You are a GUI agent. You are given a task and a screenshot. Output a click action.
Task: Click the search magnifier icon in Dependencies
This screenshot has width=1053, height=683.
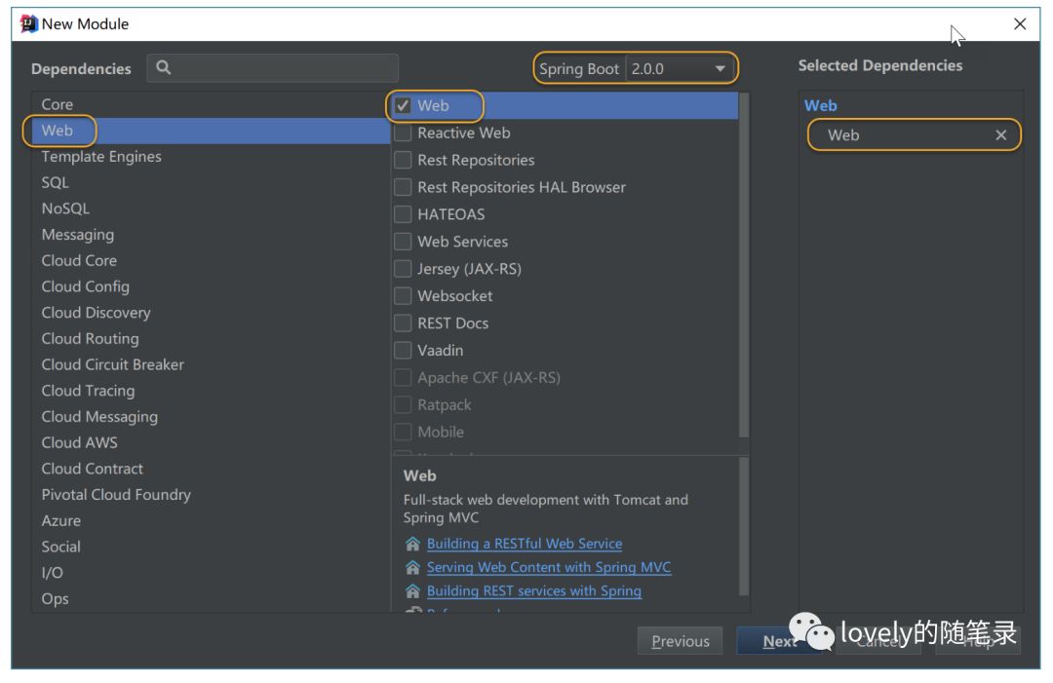click(163, 68)
